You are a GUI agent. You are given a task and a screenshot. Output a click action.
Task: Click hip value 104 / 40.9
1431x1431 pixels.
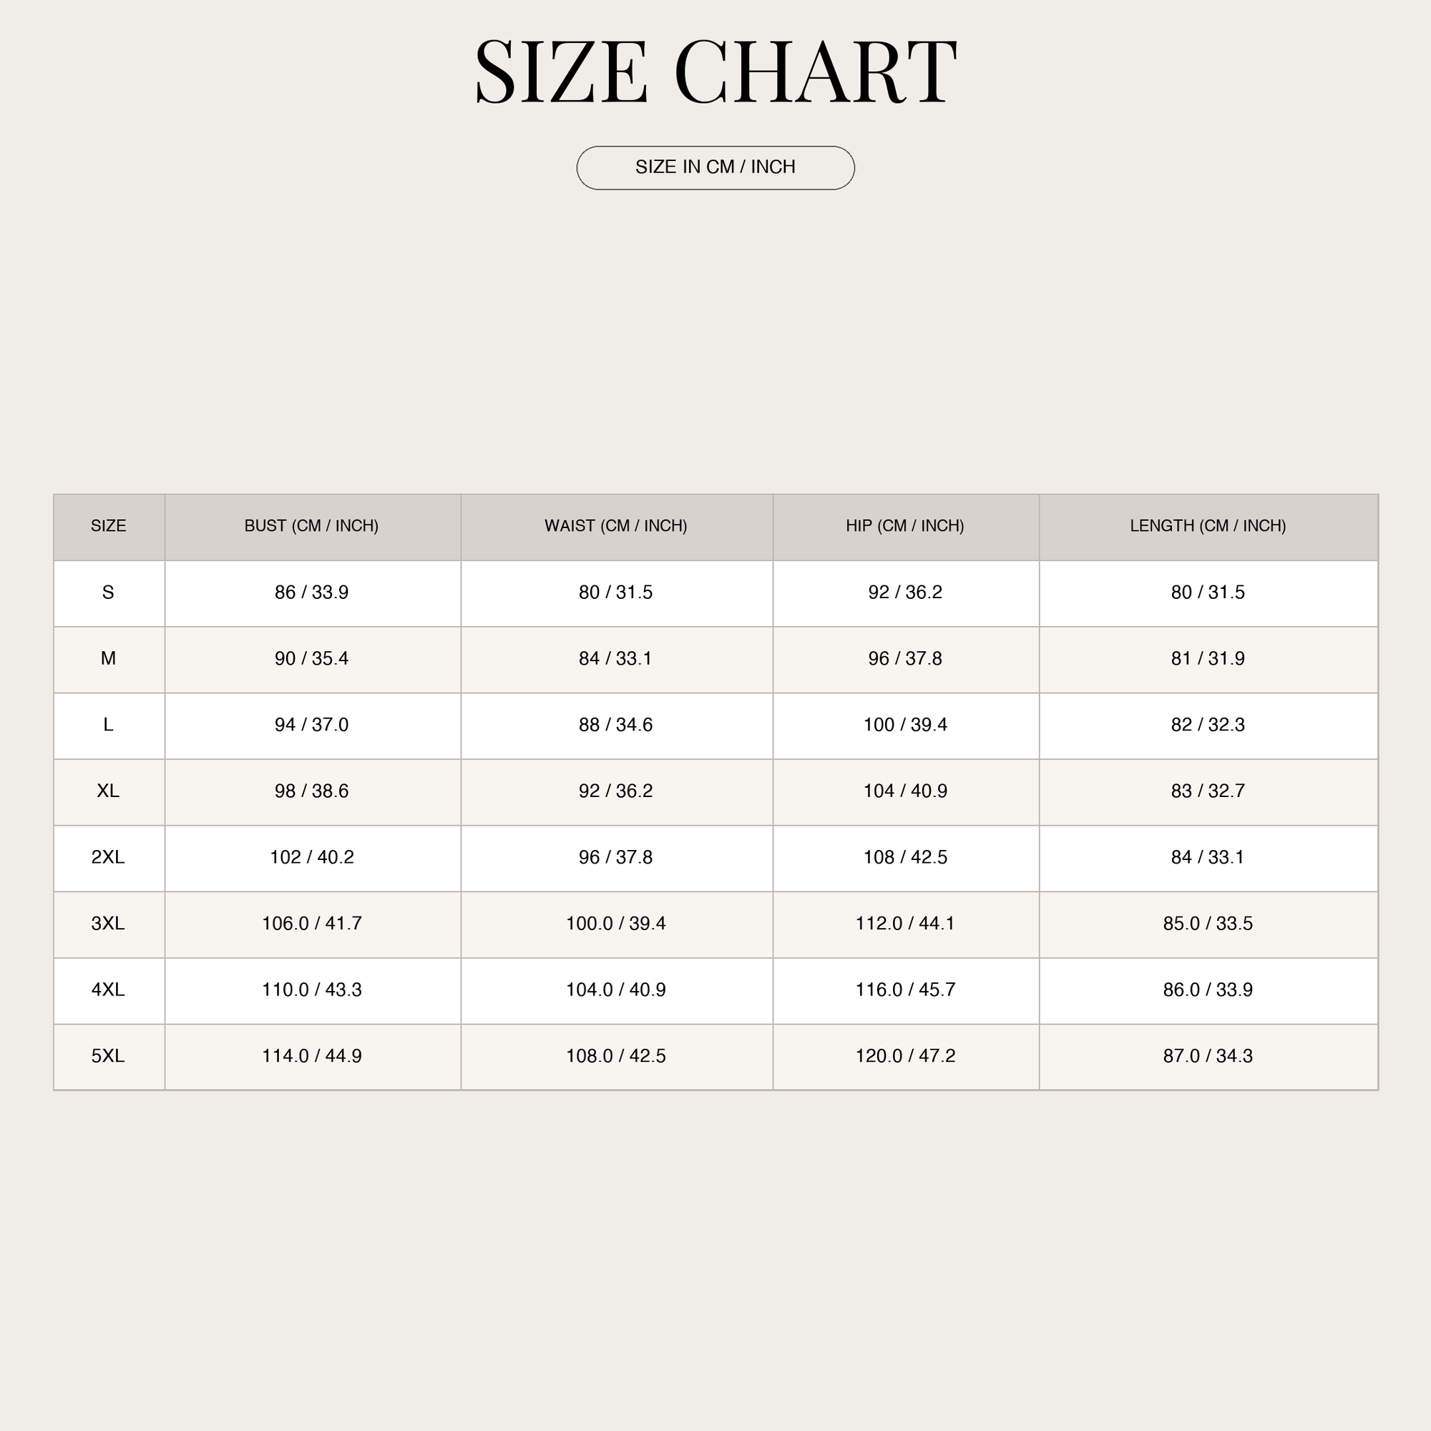point(905,791)
